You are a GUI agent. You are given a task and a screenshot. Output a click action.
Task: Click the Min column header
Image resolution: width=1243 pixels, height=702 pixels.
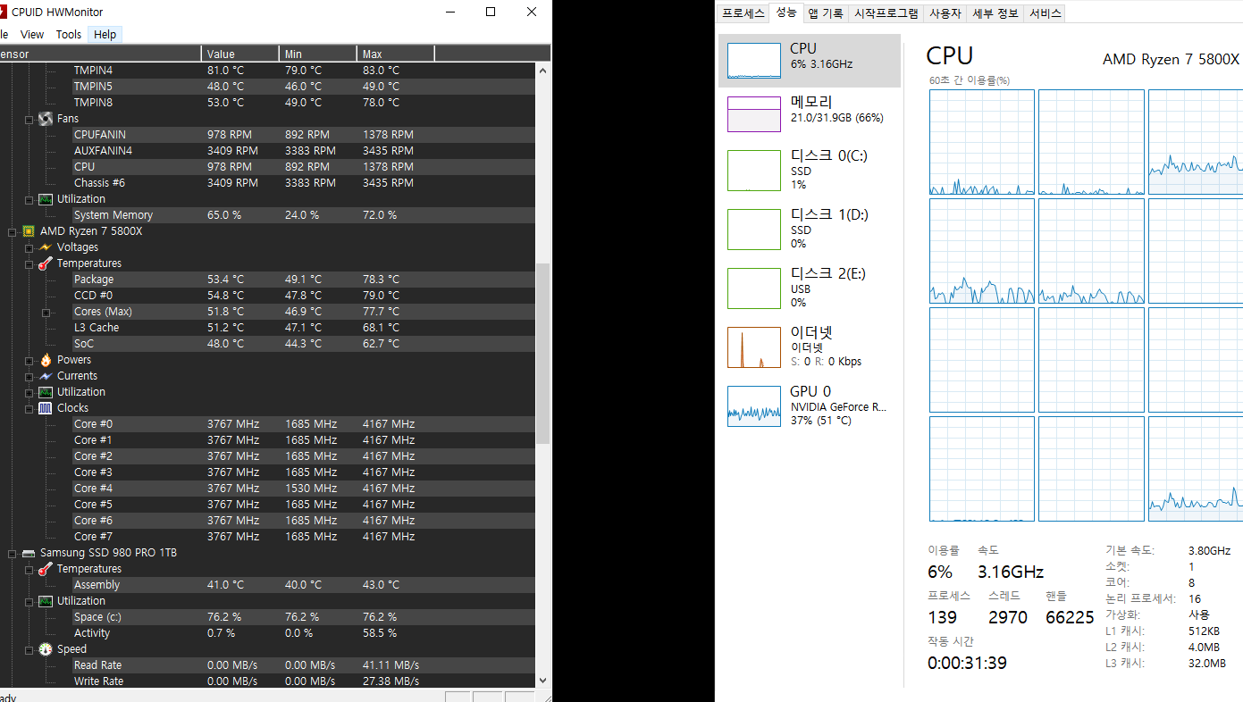(x=318, y=54)
